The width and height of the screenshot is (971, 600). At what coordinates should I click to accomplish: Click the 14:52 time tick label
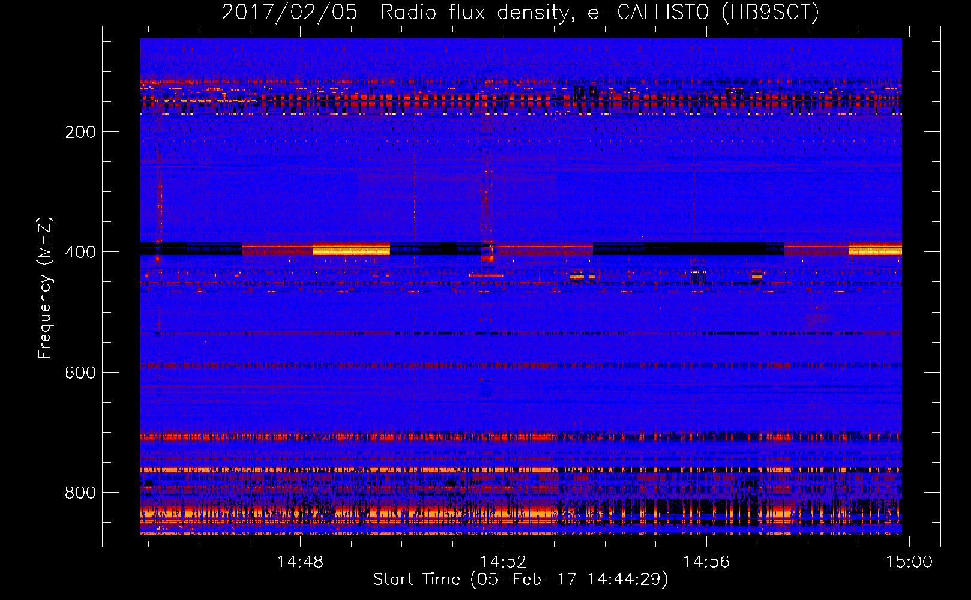click(504, 562)
